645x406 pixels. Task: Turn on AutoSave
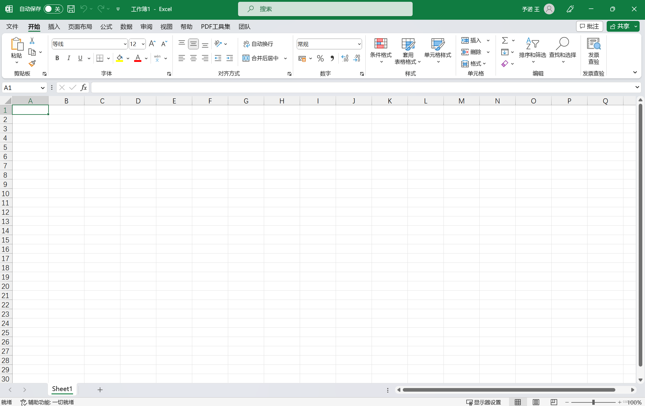click(53, 9)
